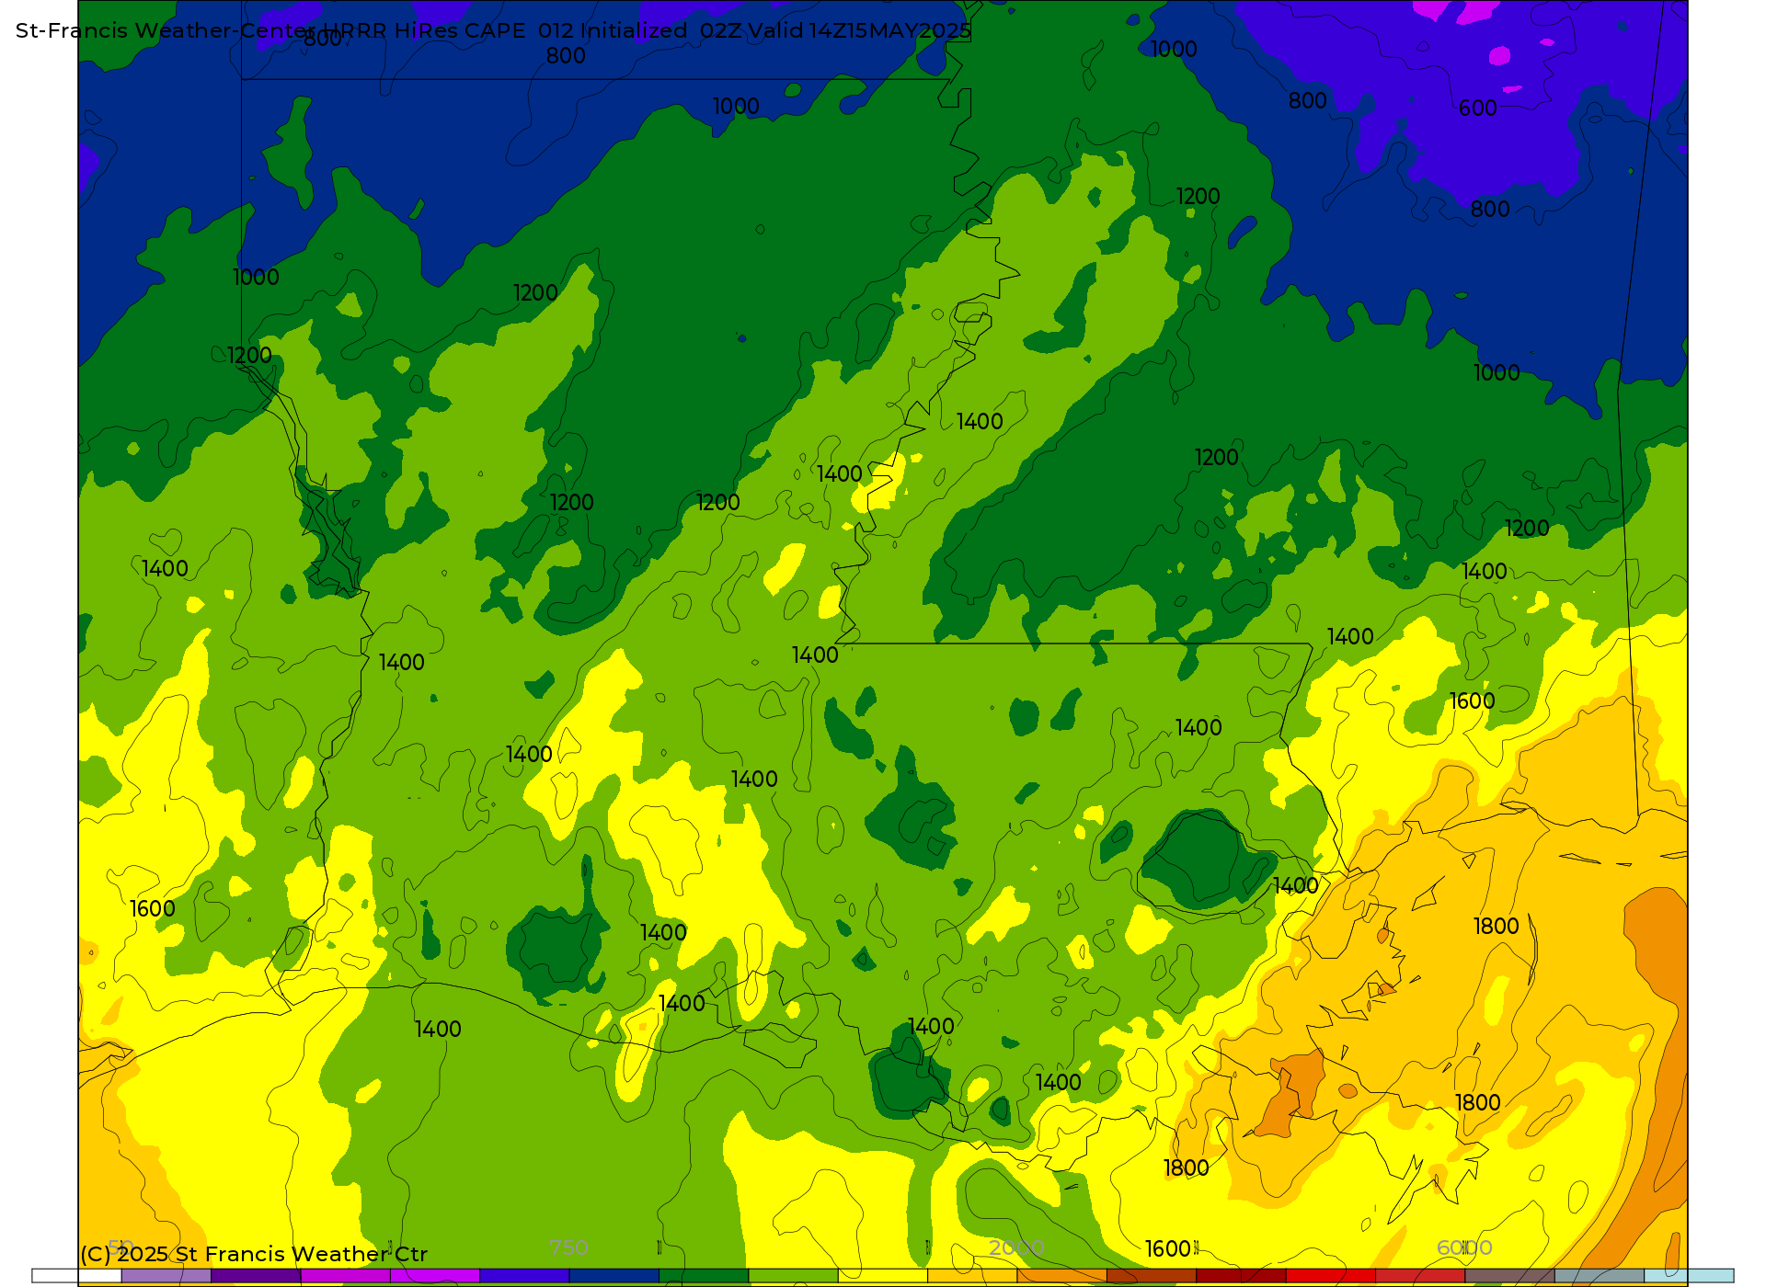Choose the mauve-brown legend swatch
1766x1287 pixels.
pos(1509,1276)
